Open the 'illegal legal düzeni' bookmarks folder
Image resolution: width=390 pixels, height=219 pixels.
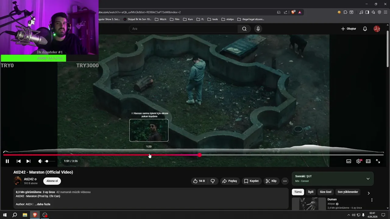250,19
